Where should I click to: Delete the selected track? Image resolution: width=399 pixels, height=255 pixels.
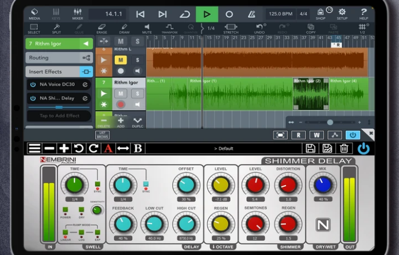[104, 123]
